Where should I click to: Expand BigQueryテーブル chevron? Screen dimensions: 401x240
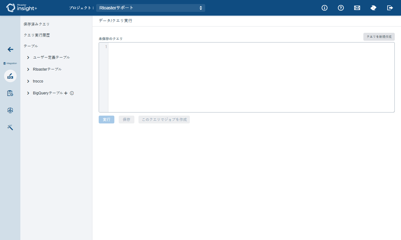point(28,93)
